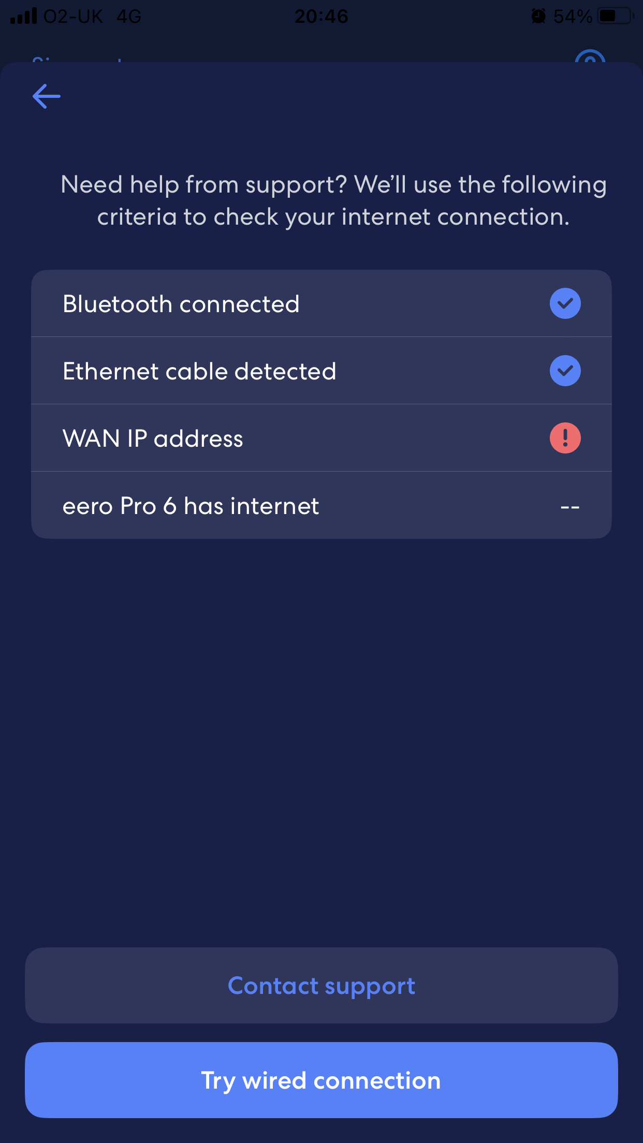Viewport: 643px width, 1143px height.
Task: Tap the cellular signal bars icon
Action: 24,17
